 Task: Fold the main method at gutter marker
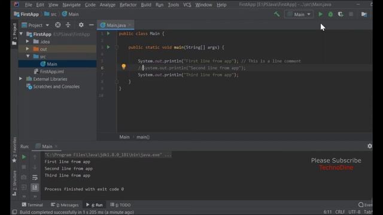117,47
